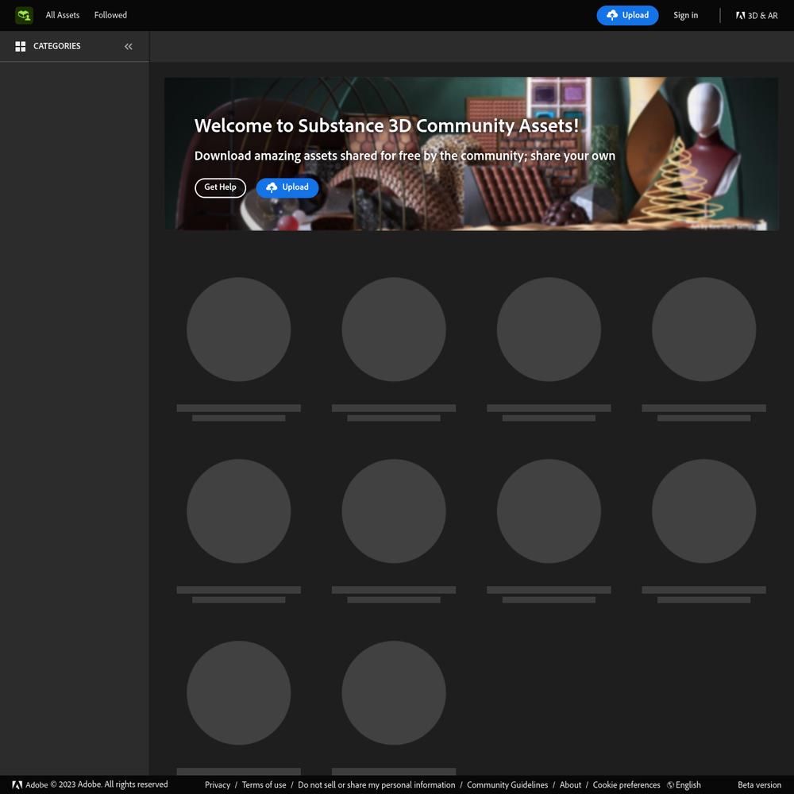Screen dimensions: 794x794
Task: Open the Substance 3D Assets home logo
Action: pos(24,15)
